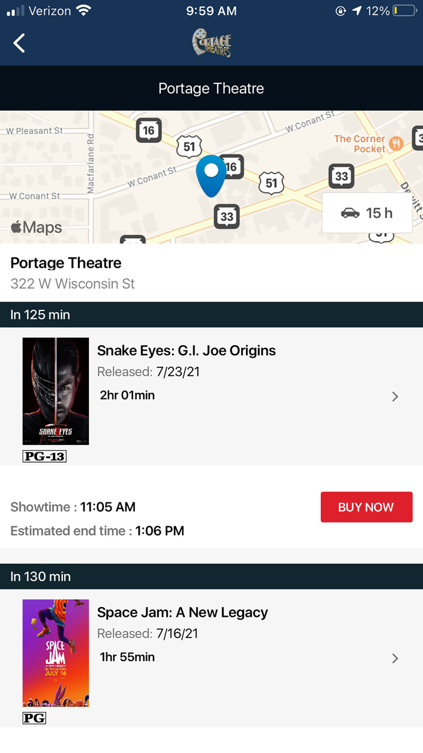The width and height of the screenshot is (423, 753).
Task: Open the Portage Theatres logo header
Action: [210, 42]
